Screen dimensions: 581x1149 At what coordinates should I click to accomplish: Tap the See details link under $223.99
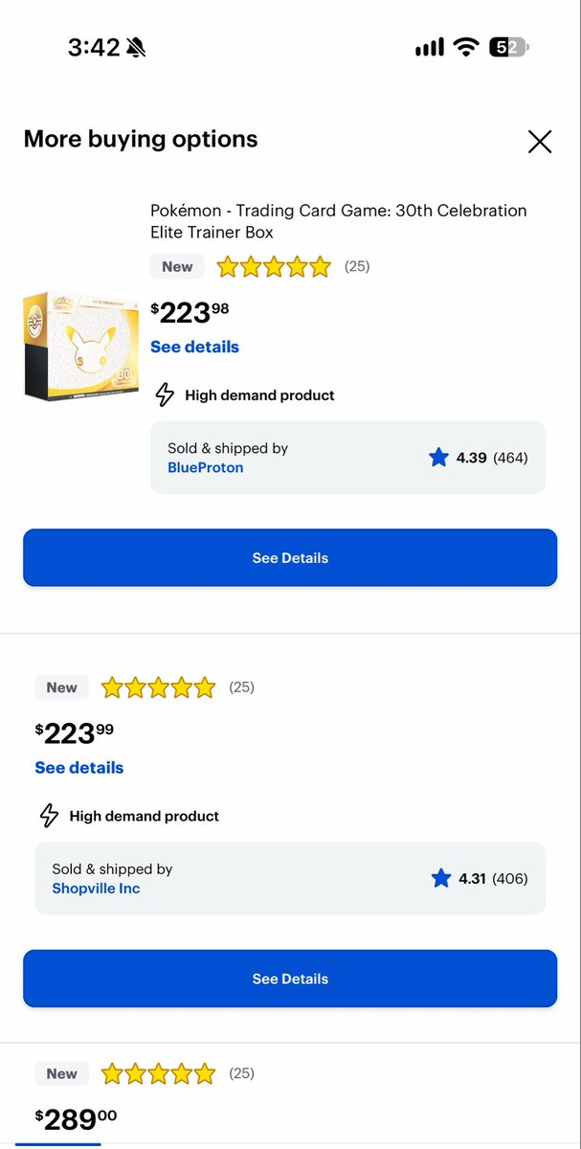78,768
